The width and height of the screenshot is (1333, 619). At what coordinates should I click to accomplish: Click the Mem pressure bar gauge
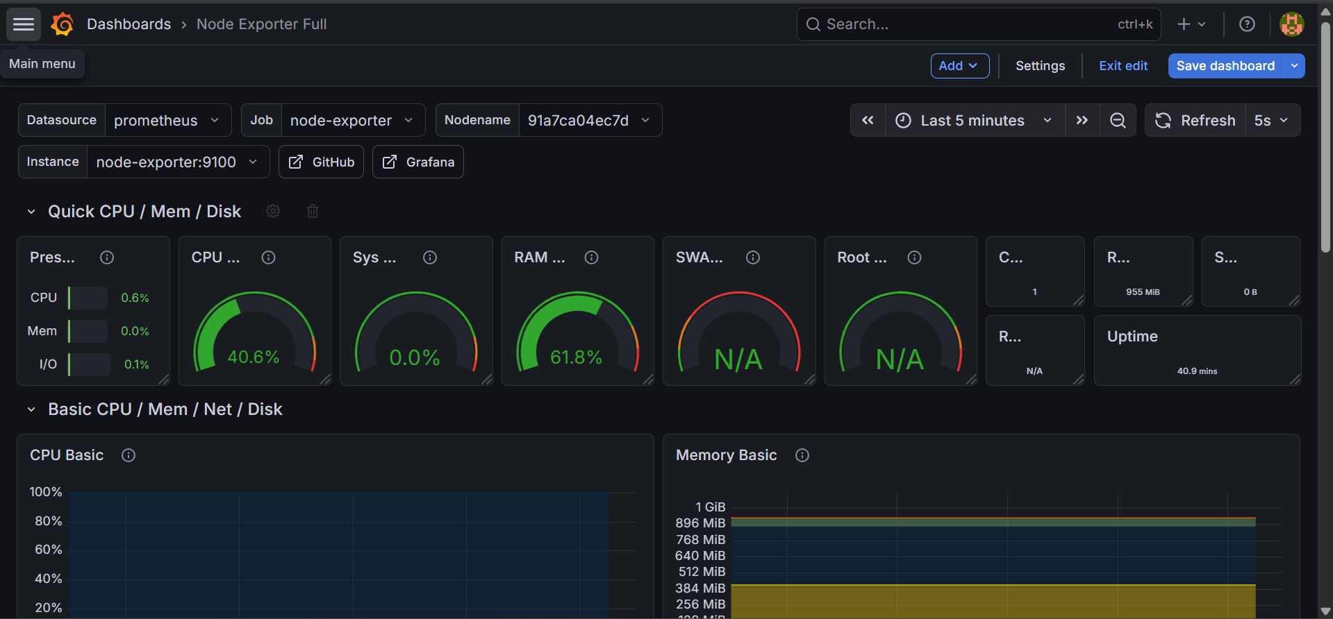point(89,331)
